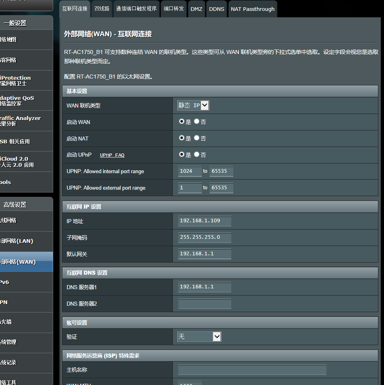Image resolution: width=384 pixels, height=385 pixels.
Task: Open 网络地图 in the sidebar
Action: click(x=26, y=39)
